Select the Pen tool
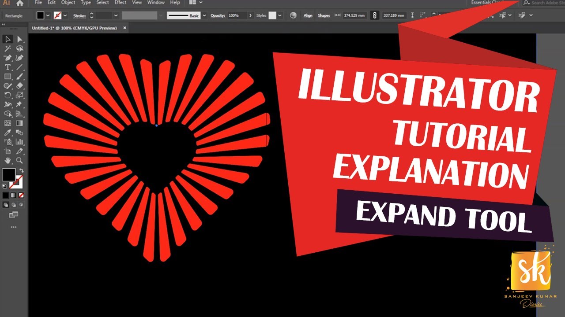 tap(8, 58)
